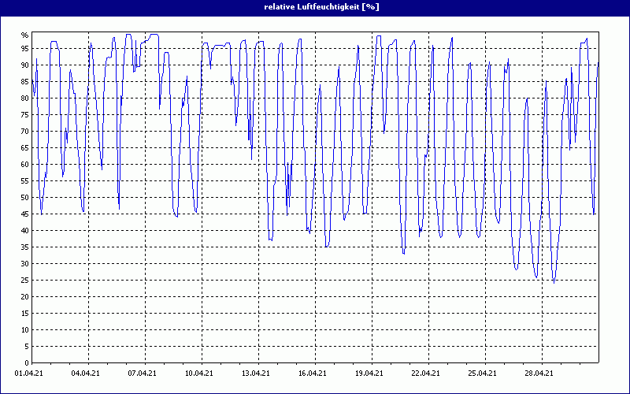Screen dimensions: 630x394
Task: Select the 95 value on the y-axis
Action: point(24,49)
